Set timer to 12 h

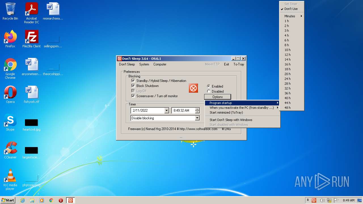tap(292, 55)
